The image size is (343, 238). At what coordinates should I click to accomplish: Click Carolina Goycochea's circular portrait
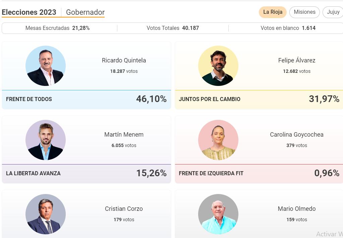pyautogui.click(x=218, y=140)
